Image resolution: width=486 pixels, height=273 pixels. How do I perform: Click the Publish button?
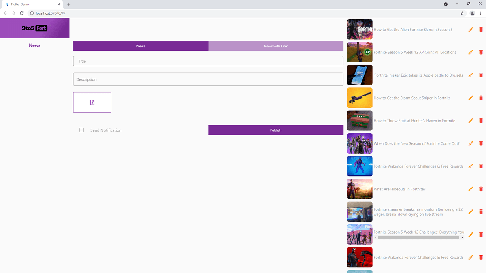pyautogui.click(x=276, y=130)
